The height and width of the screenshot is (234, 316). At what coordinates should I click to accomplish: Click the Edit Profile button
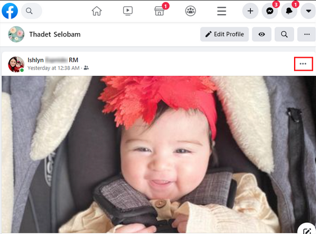coord(224,34)
